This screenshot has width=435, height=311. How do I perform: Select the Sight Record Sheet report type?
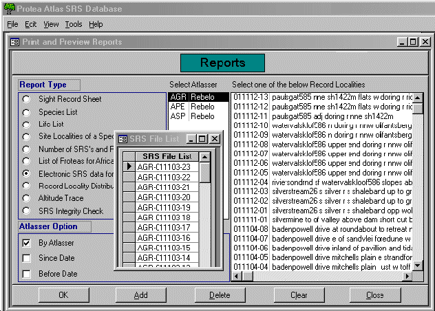26,99
